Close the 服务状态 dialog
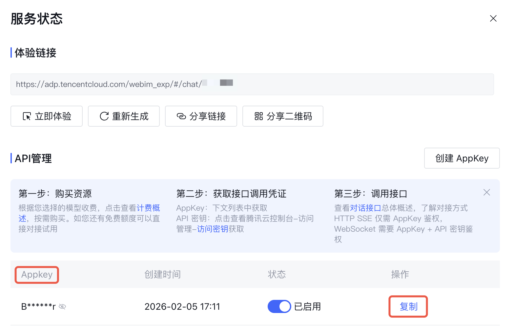 click(x=493, y=18)
